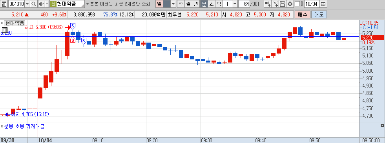
Task: Switch to the 틱 tick chart tab
Action: tap(219, 4)
